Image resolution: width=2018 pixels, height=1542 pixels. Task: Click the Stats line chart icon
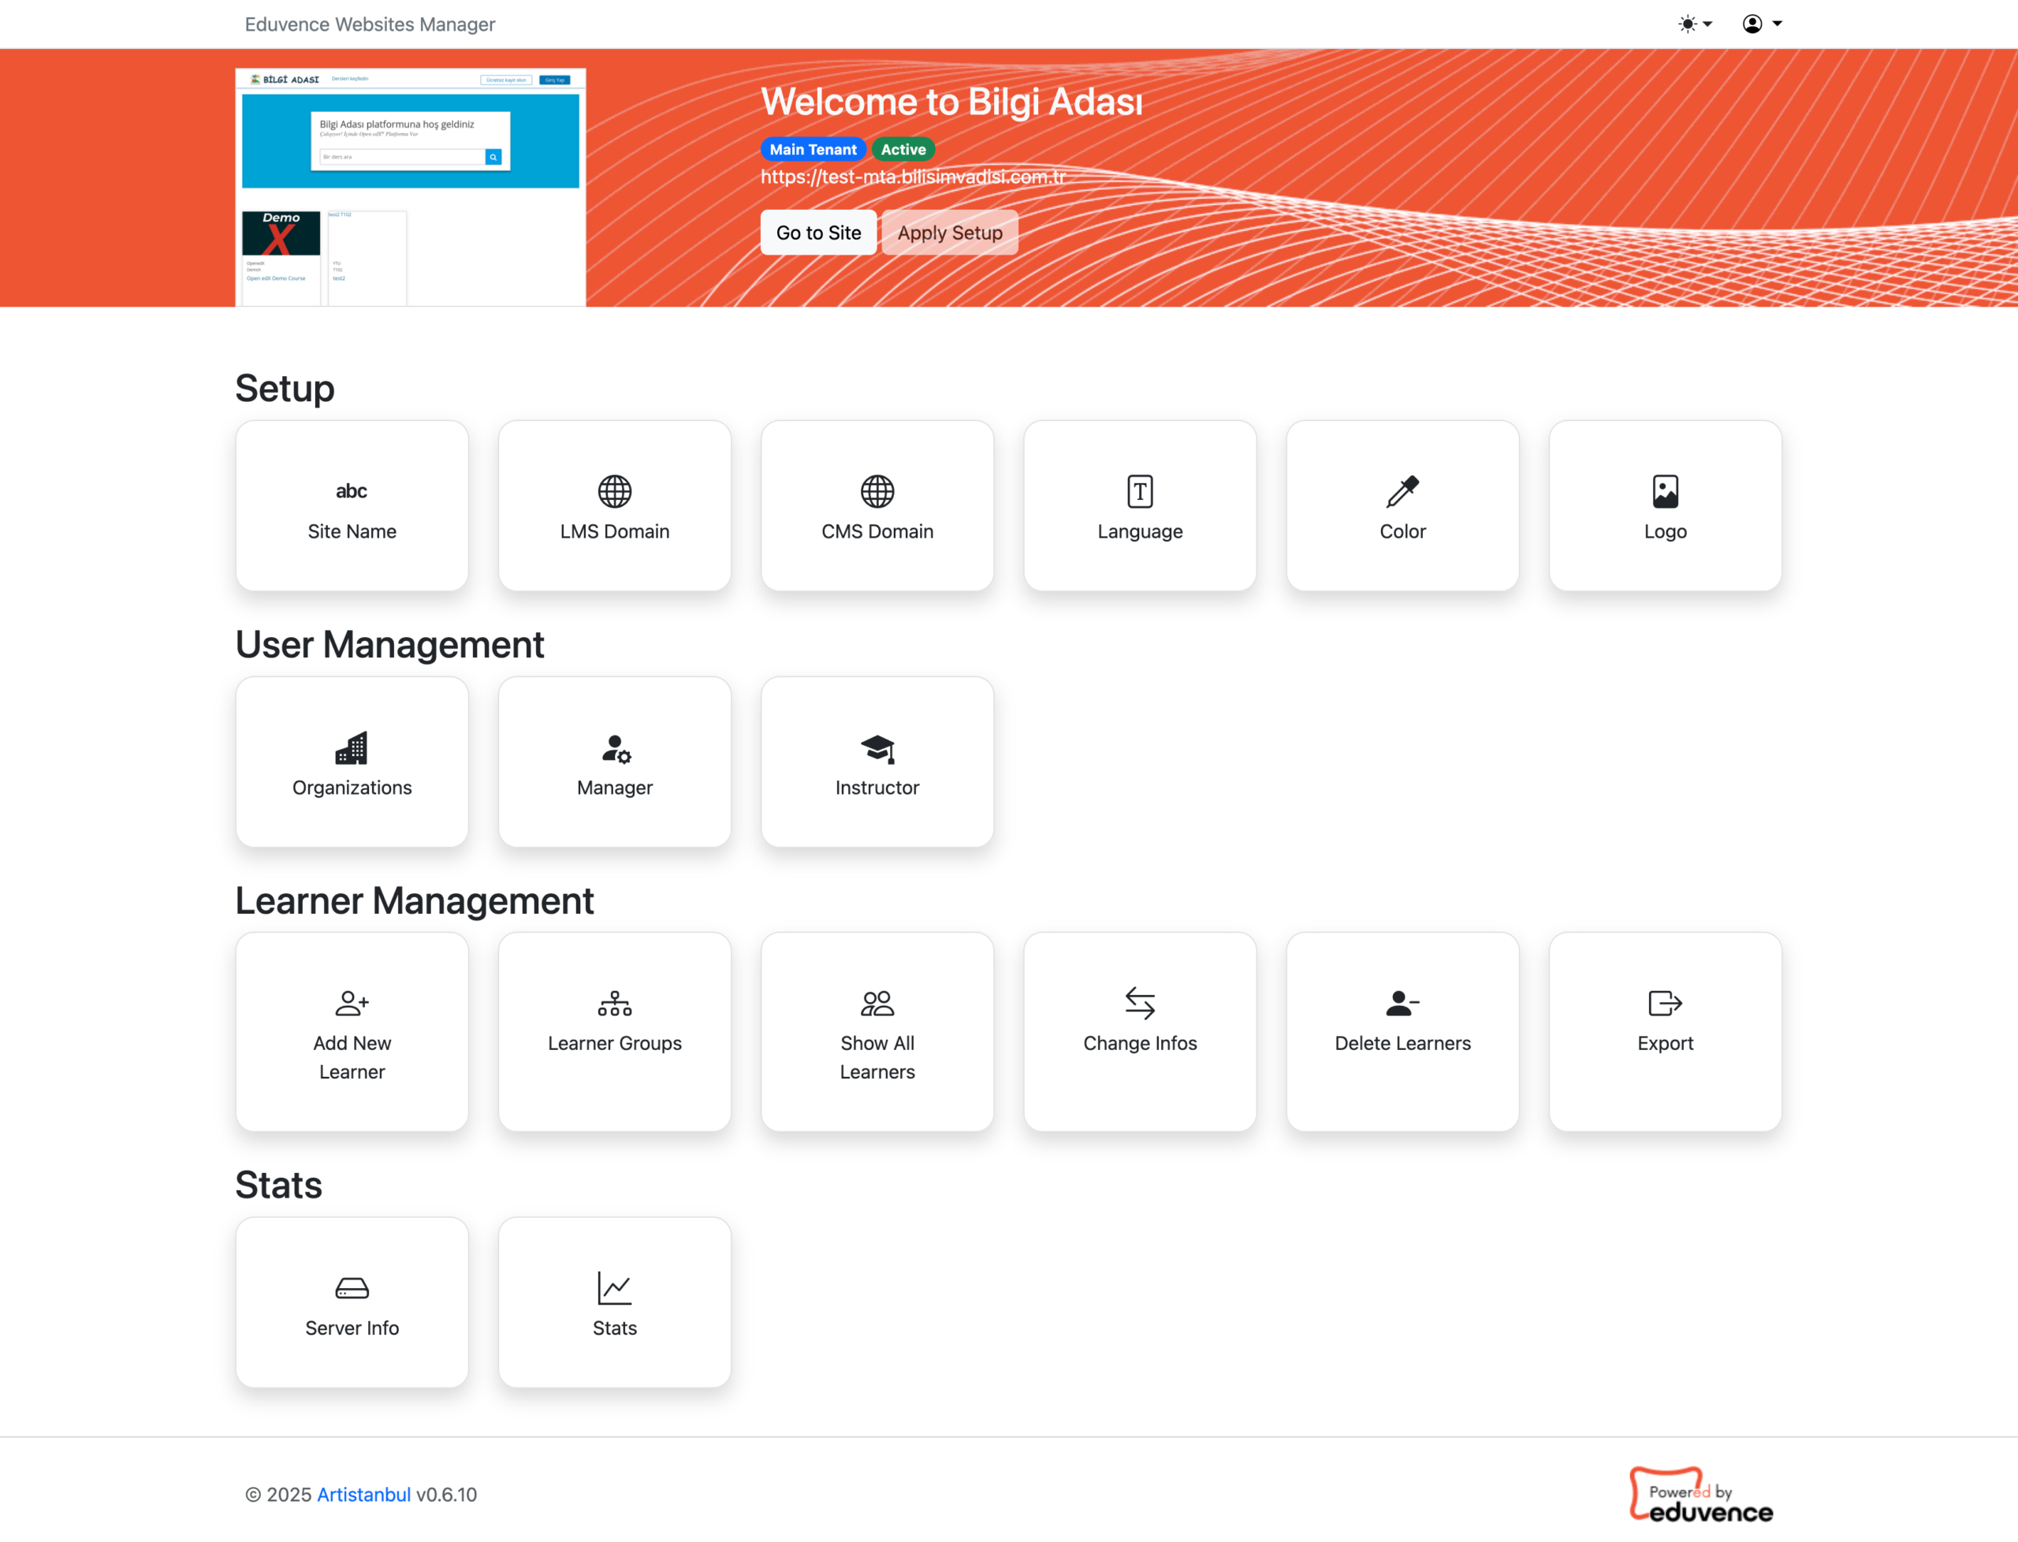click(614, 1287)
